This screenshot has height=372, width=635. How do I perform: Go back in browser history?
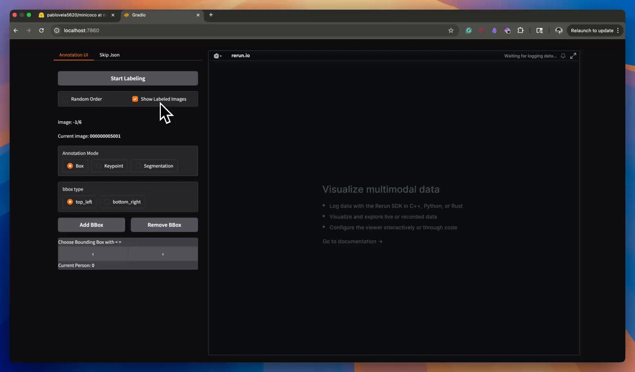click(16, 31)
